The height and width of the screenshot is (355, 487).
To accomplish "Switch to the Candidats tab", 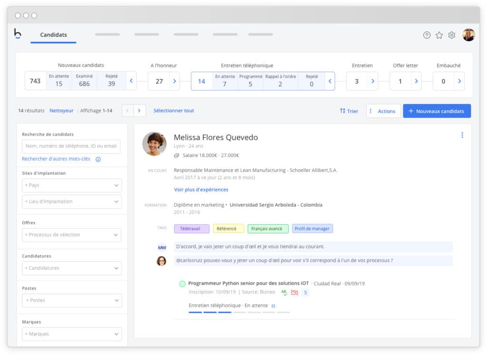I will click(53, 35).
